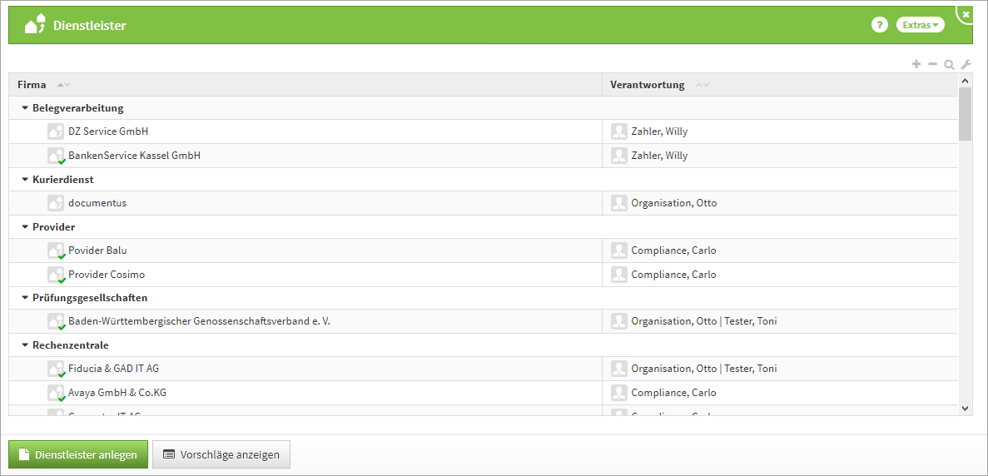Click Vorschläge anzeigen button
Image resolution: width=988 pixels, height=476 pixels.
221,454
